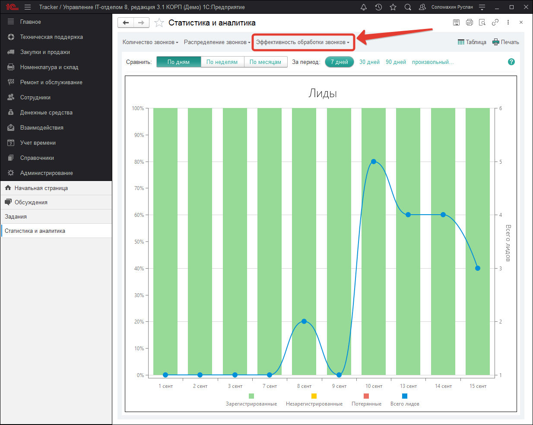Screen dimensions: 533x425
Task: Expand Количество звонков dropdown
Action: [x=150, y=42]
